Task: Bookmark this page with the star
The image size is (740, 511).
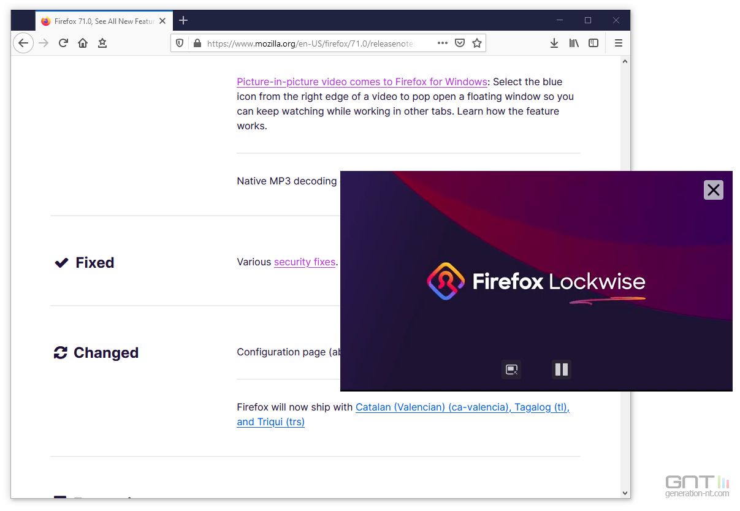Action: click(477, 43)
